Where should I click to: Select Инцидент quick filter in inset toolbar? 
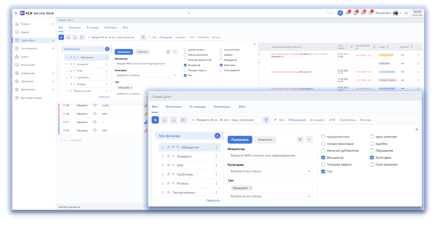[317, 120]
